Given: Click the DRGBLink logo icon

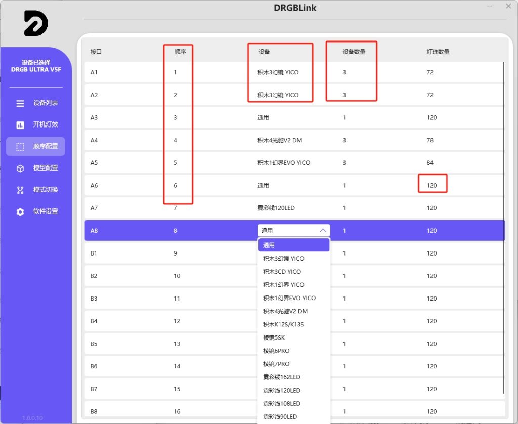Looking at the screenshot, I should tap(36, 23).
